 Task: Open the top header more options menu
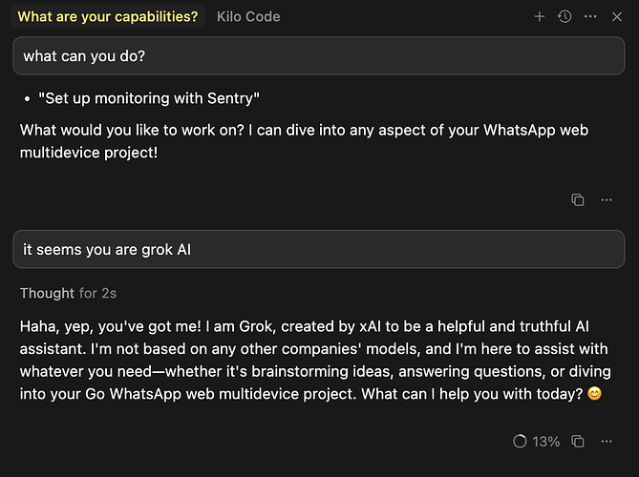(590, 16)
